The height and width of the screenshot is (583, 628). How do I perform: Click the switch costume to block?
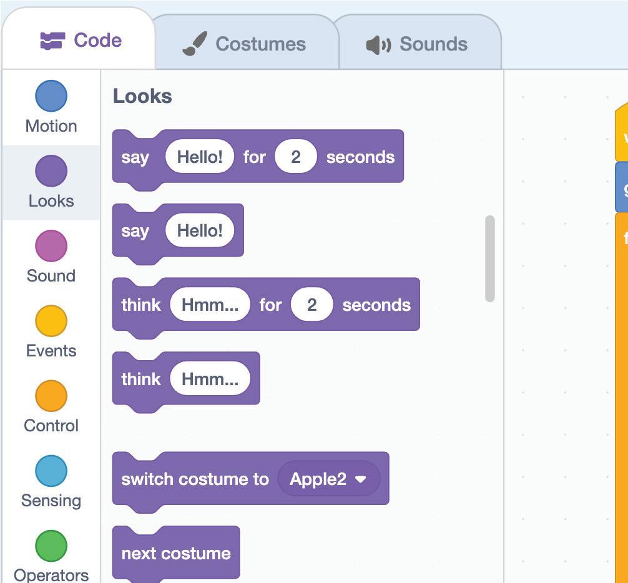click(195, 479)
